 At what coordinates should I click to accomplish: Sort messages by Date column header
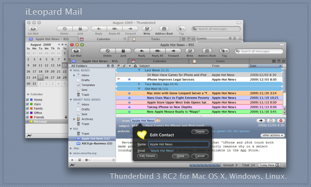tap(265, 66)
